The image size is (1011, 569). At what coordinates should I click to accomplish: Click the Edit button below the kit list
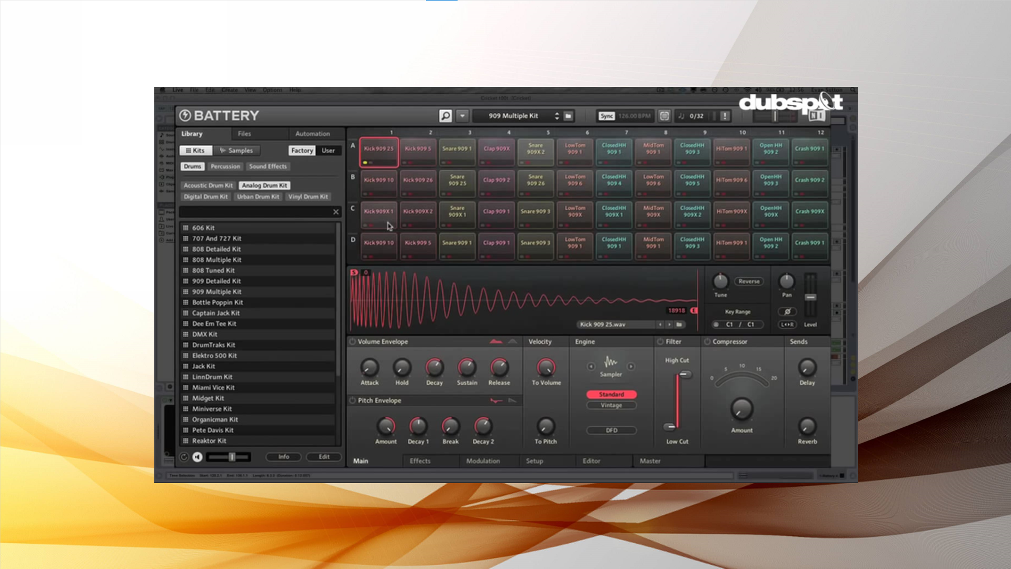click(324, 457)
